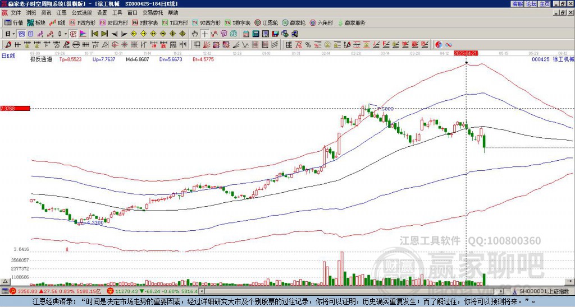This screenshot has width=575, height=307.
Task: Open the calculator icon
Action: click(255, 34)
